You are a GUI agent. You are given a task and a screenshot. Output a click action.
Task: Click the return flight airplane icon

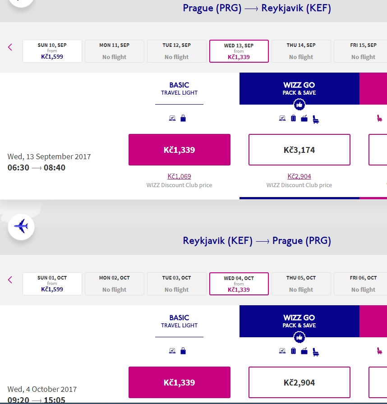[x=21, y=226]
